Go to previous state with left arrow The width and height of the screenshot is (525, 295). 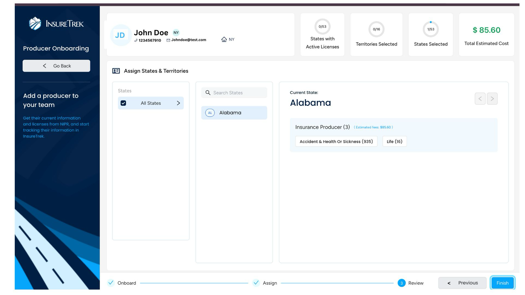pos(480,99)
